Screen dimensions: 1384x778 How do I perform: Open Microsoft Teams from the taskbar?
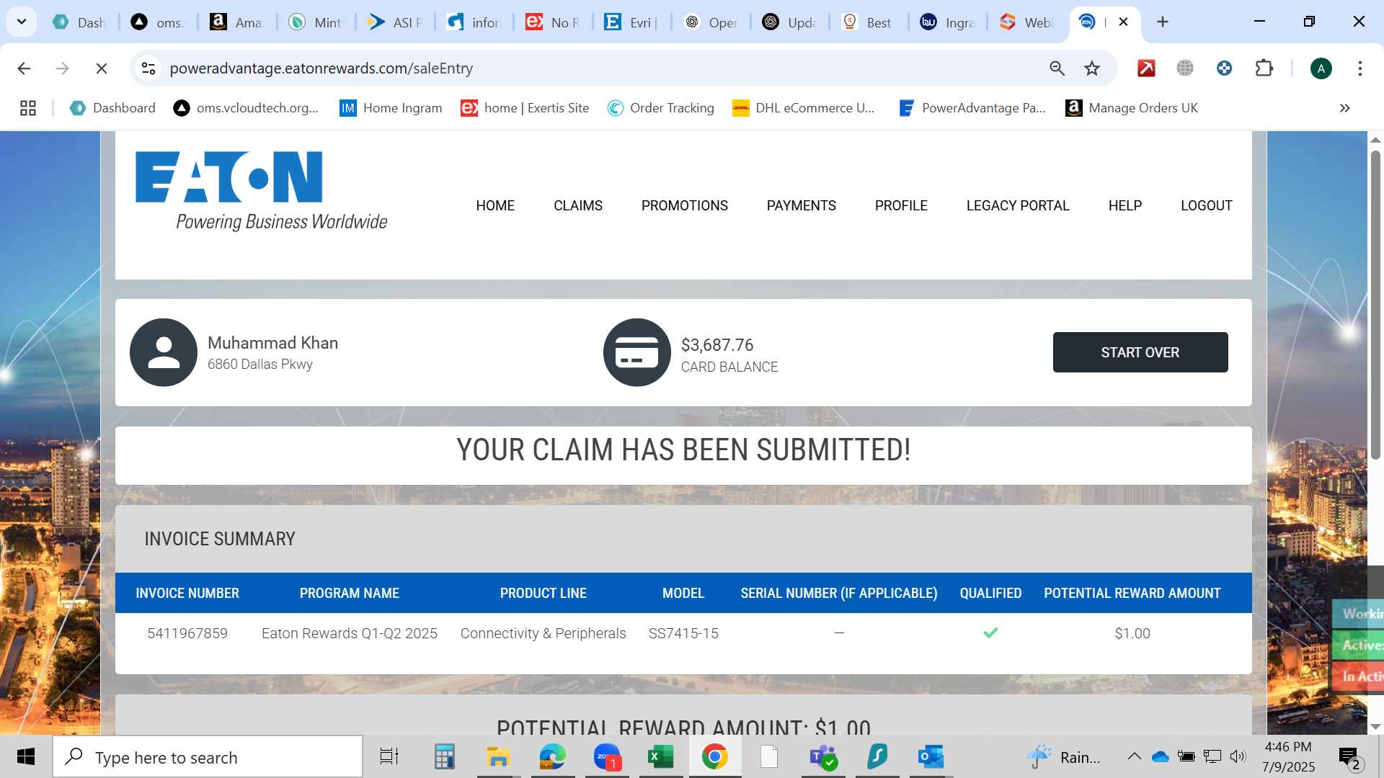pyautogui.click(x=823, y=757)
